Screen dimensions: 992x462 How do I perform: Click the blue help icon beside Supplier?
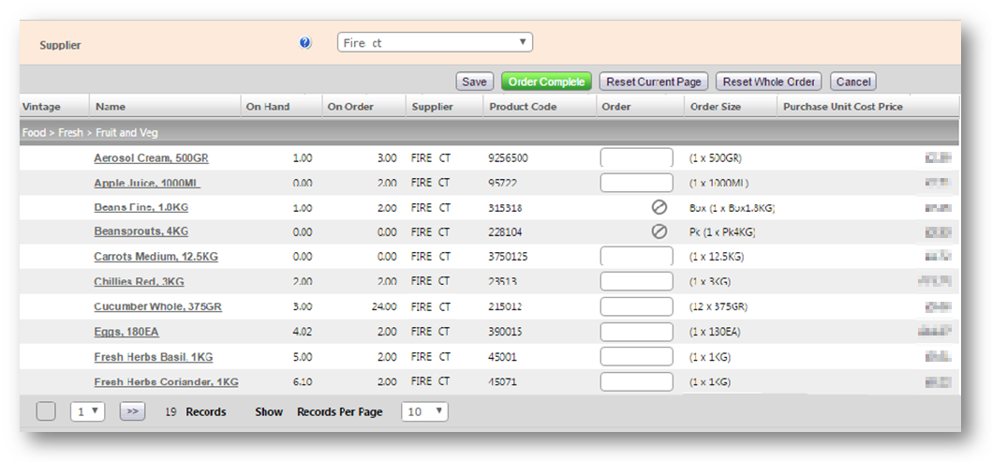coord(305,43)
